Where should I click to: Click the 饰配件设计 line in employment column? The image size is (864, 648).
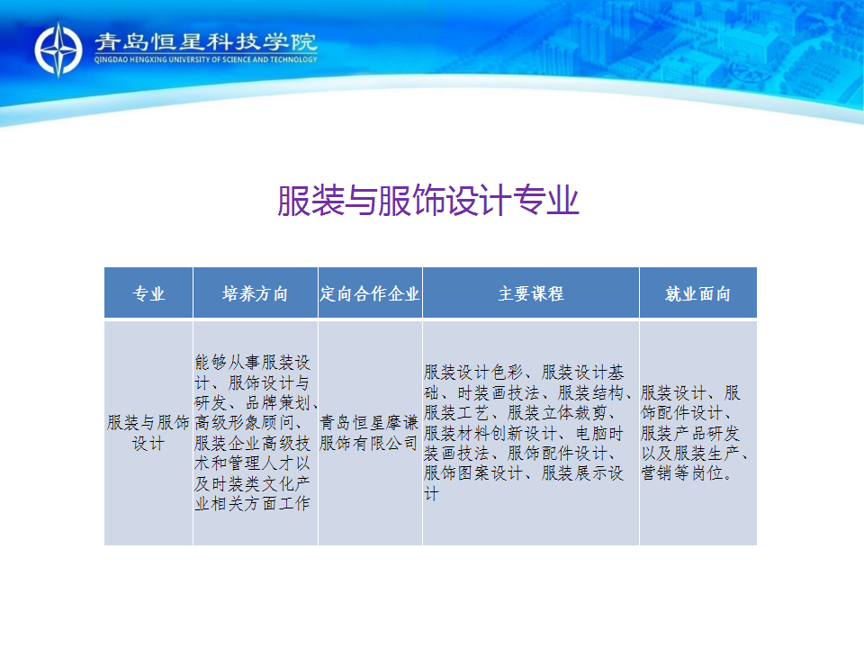pos(686,413)
